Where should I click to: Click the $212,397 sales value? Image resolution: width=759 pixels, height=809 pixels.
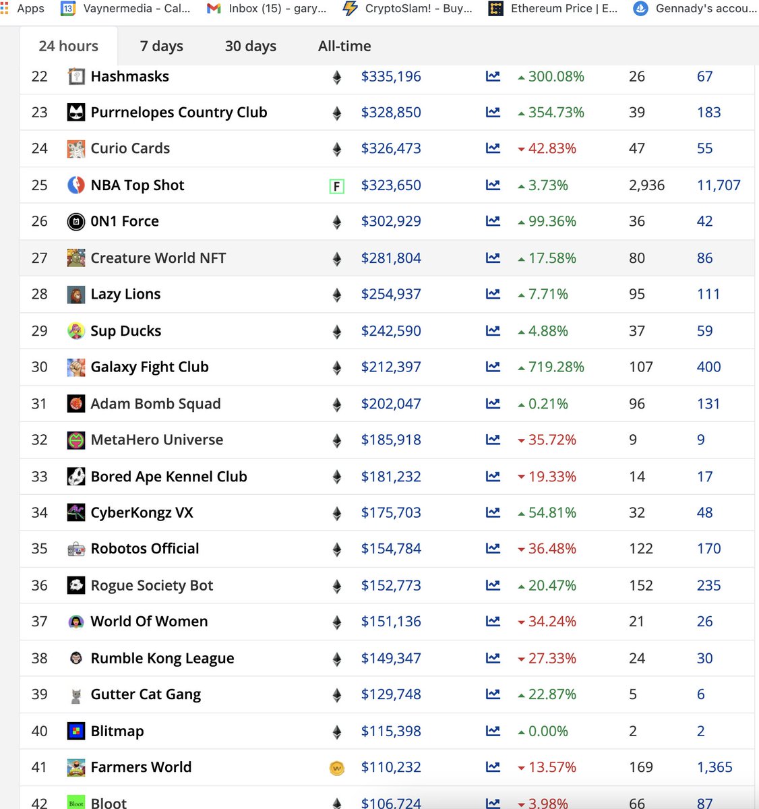391,367
